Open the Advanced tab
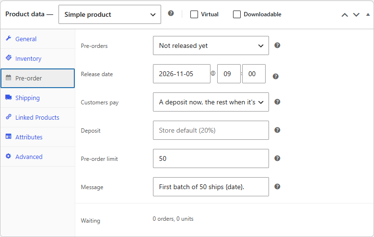The width and height of the screenshot is (374, 237). (x=38, y=157)
